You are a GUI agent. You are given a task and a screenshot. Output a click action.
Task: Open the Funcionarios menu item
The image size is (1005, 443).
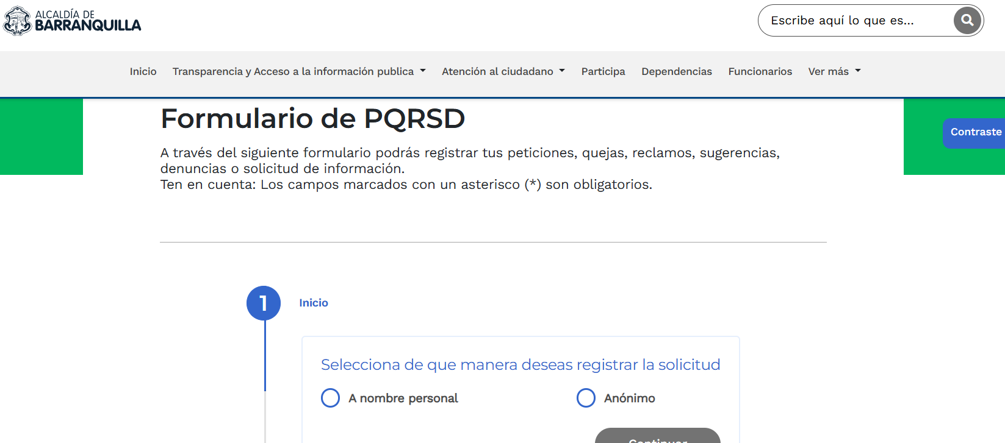click(x=760, y=71)
